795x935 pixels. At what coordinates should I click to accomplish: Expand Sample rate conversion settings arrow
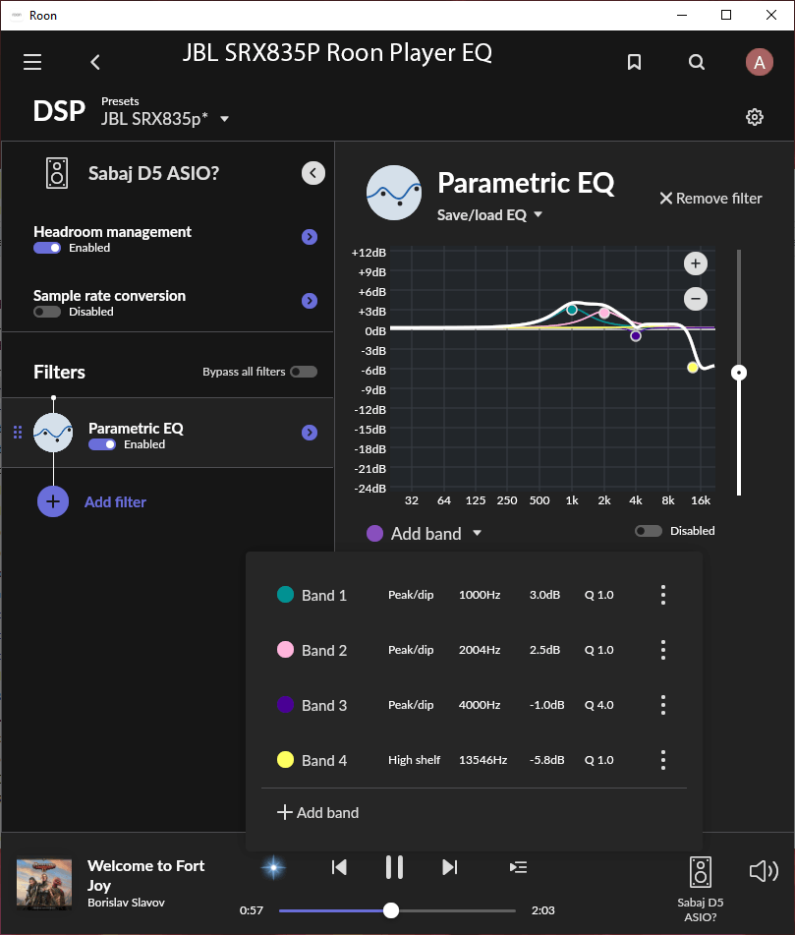310,301
